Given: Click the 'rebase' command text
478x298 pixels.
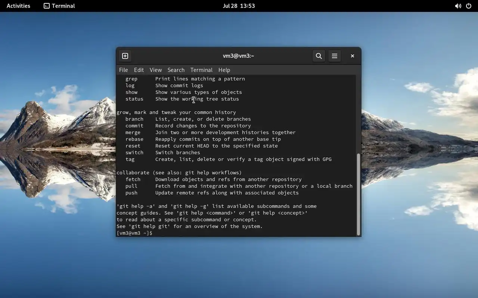Looking at the screenshot, I should [134, 139].
